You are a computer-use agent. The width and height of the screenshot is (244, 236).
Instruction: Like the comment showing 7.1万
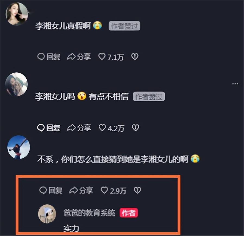111,57
